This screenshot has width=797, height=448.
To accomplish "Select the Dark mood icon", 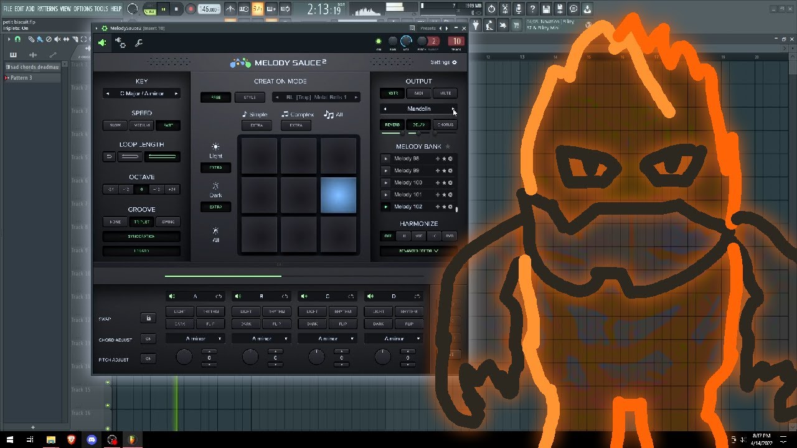I will point(215,186).
